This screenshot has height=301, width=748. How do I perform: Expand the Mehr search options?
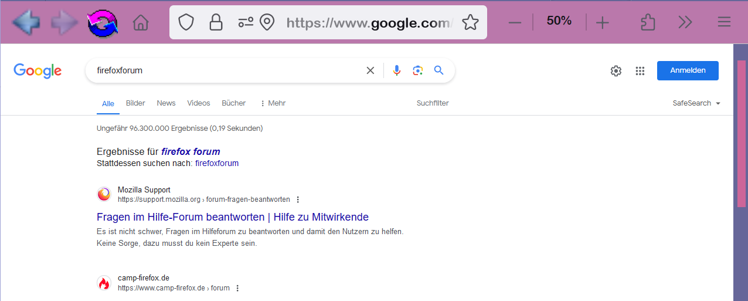[273, 103]
